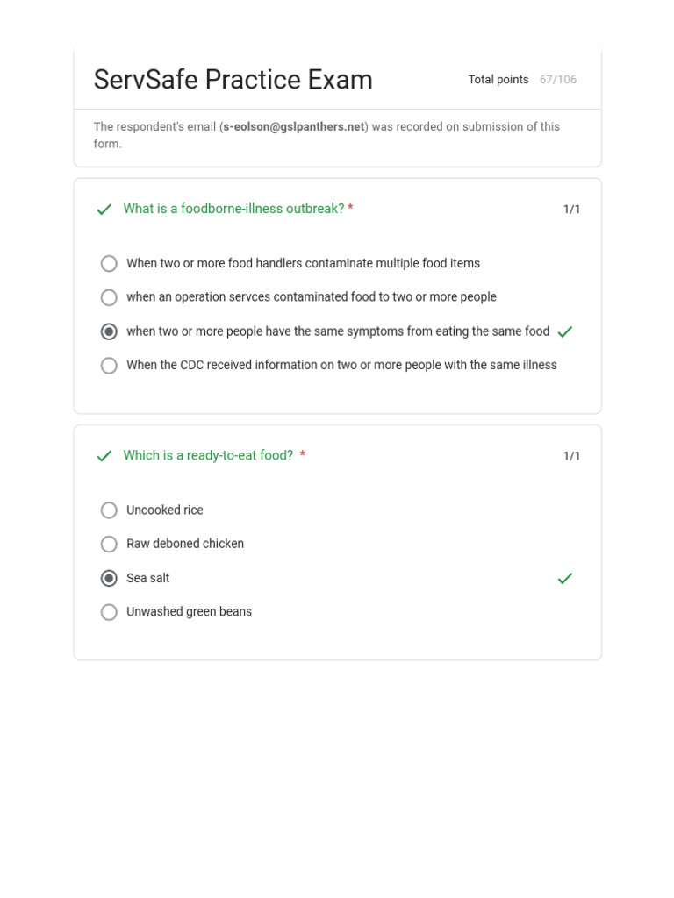Screen dimensions: 674x898
Task: Click the 'Total points' label
Action: 498,80
